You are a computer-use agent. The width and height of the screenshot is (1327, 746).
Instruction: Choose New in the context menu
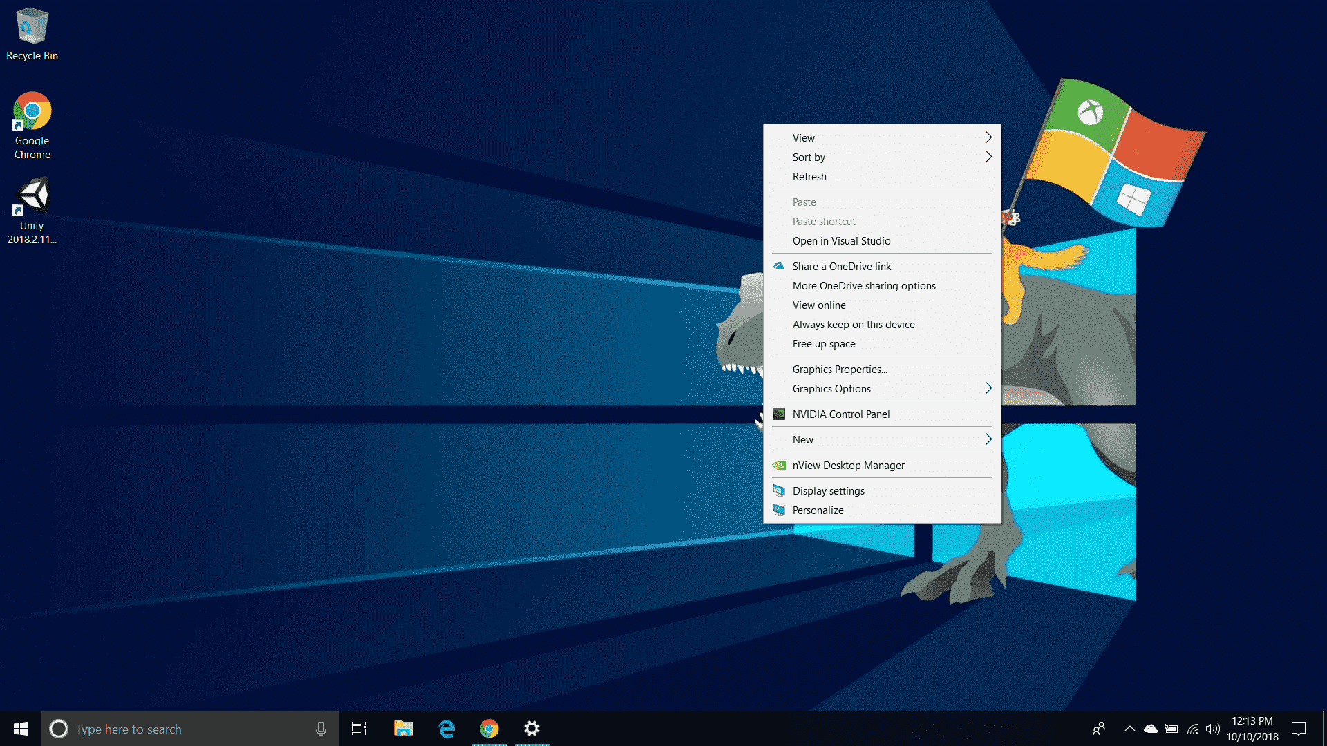pyautogui.click(x=882, y=439)
